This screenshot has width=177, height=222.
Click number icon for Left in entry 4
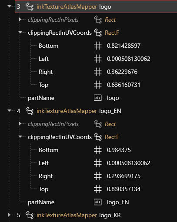[98, 163]
